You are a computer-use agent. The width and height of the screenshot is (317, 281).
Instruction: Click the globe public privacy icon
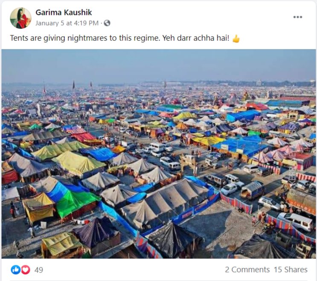pyautogui.click(x=107, y=23)
